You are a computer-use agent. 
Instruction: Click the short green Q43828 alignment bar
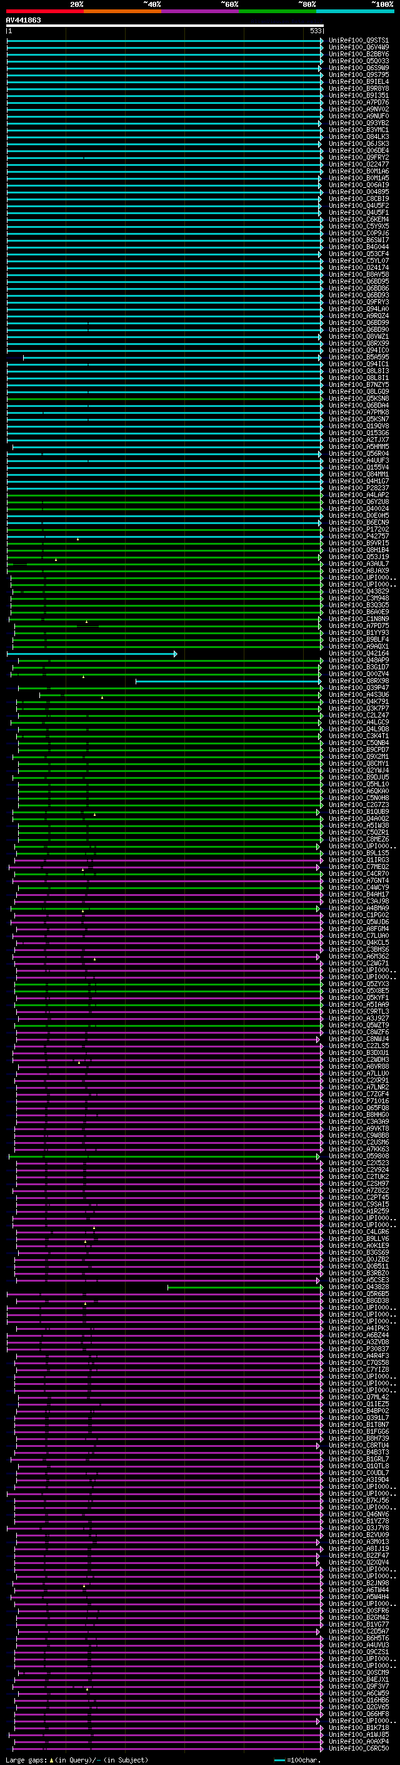pyautogui.click(x=246, y=1287)
